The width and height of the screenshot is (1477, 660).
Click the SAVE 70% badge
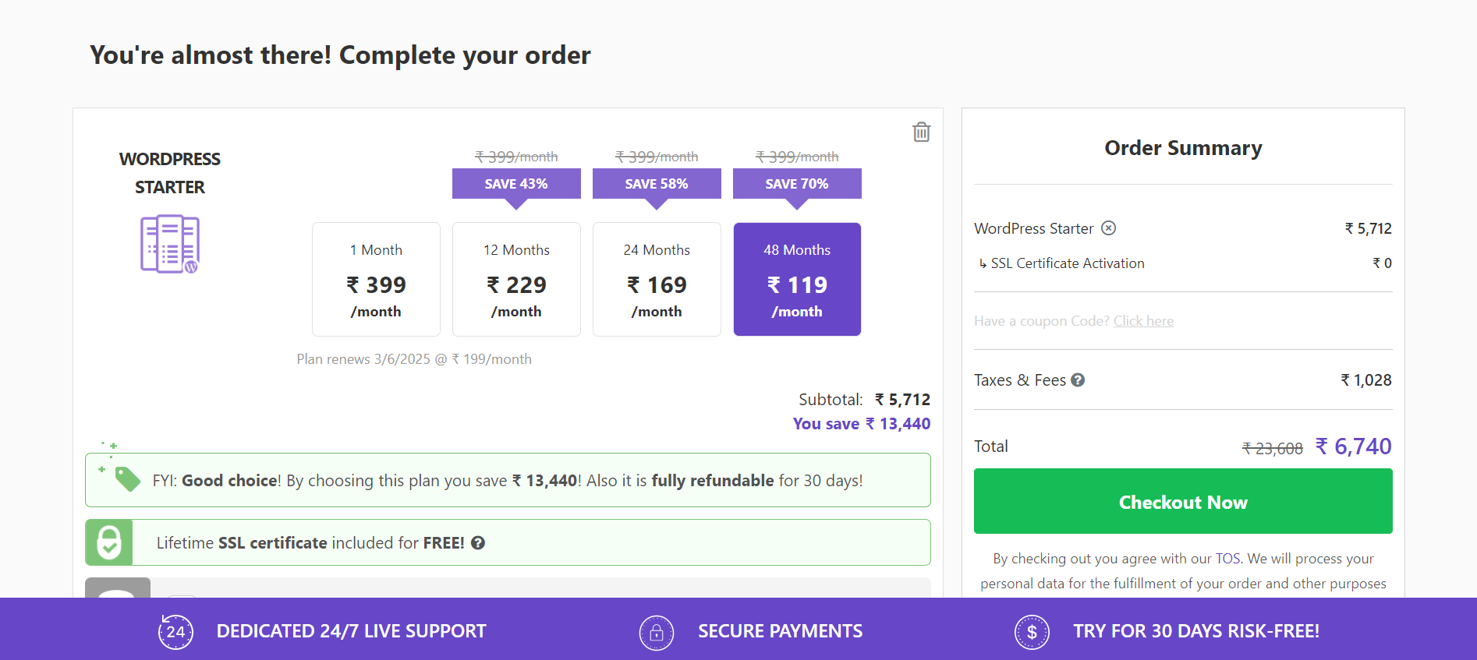[x=797, y=184]
